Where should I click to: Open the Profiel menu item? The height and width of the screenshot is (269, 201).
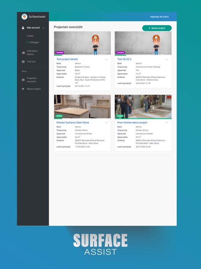pyautogui.click(x=30, y=36)
